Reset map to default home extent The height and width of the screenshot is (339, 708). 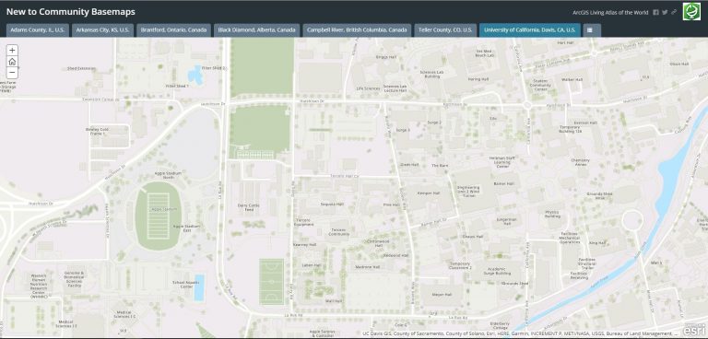[12, 62]
